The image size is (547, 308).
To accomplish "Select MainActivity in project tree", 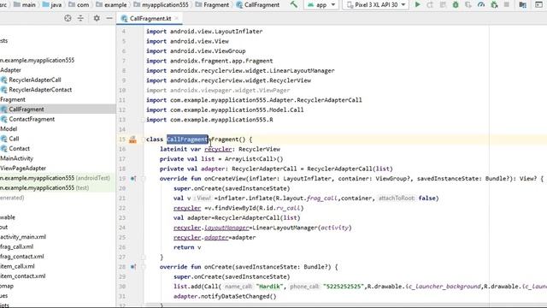I will coord(16,158).
